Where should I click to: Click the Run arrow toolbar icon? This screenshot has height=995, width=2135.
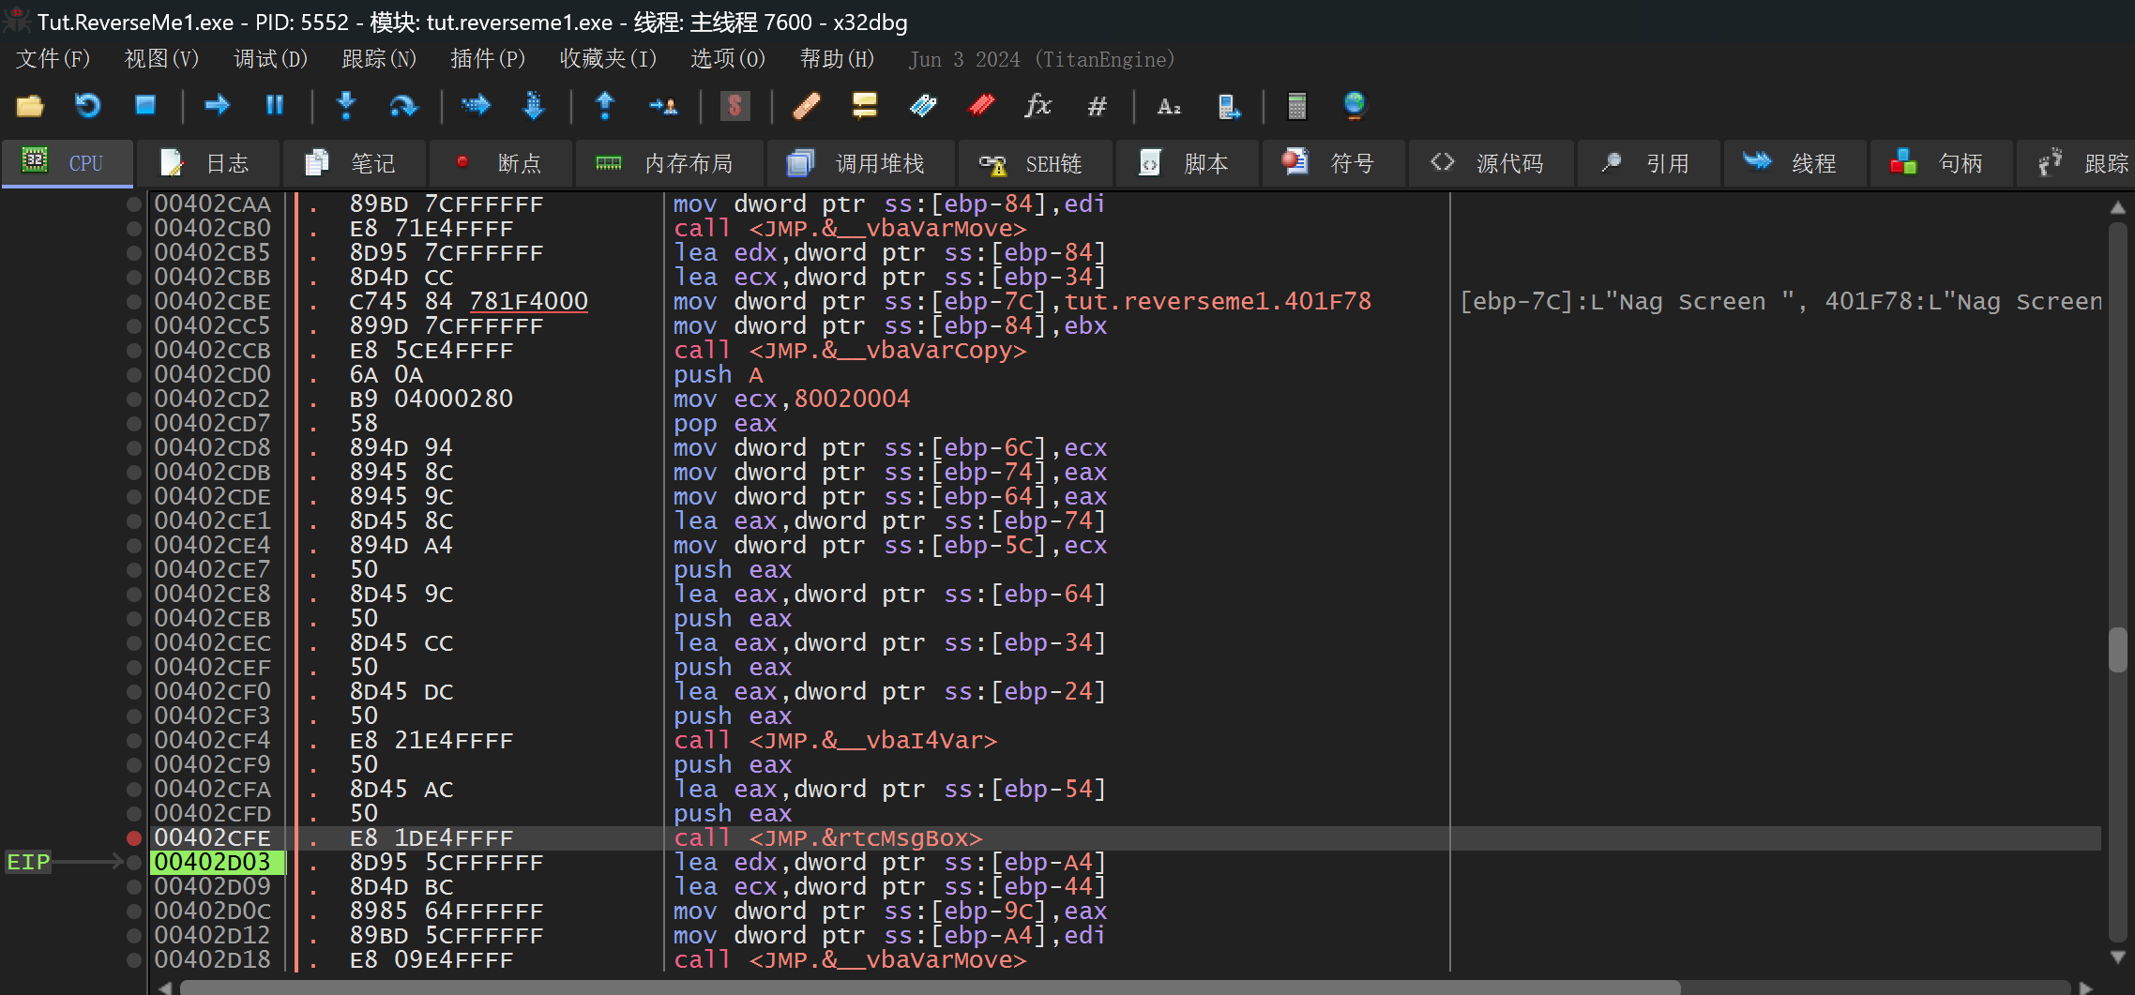(217, 105)
